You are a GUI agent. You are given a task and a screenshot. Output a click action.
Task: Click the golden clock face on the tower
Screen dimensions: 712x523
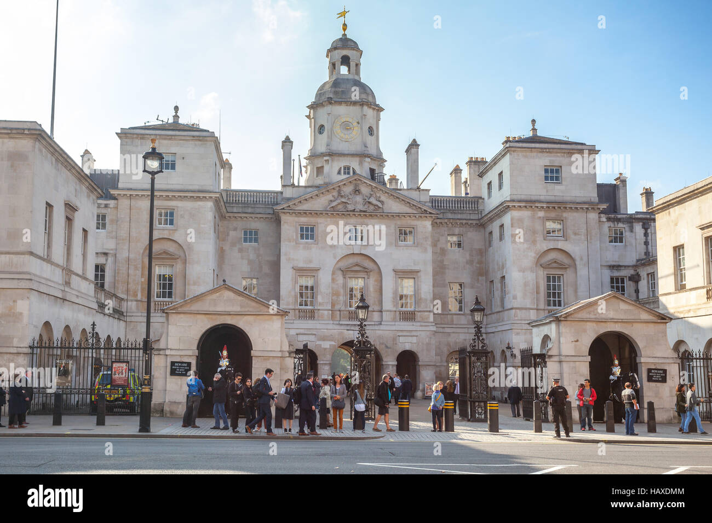[x=346, y=128]
